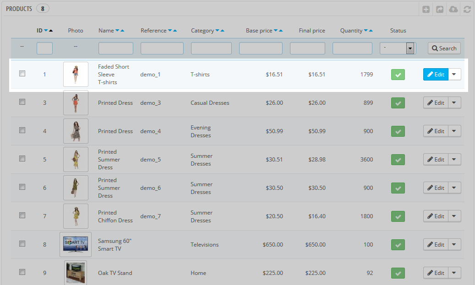475x285 pixels.
Task: Edit the Printed Dress demo_3 product
Action: point(436,103)
